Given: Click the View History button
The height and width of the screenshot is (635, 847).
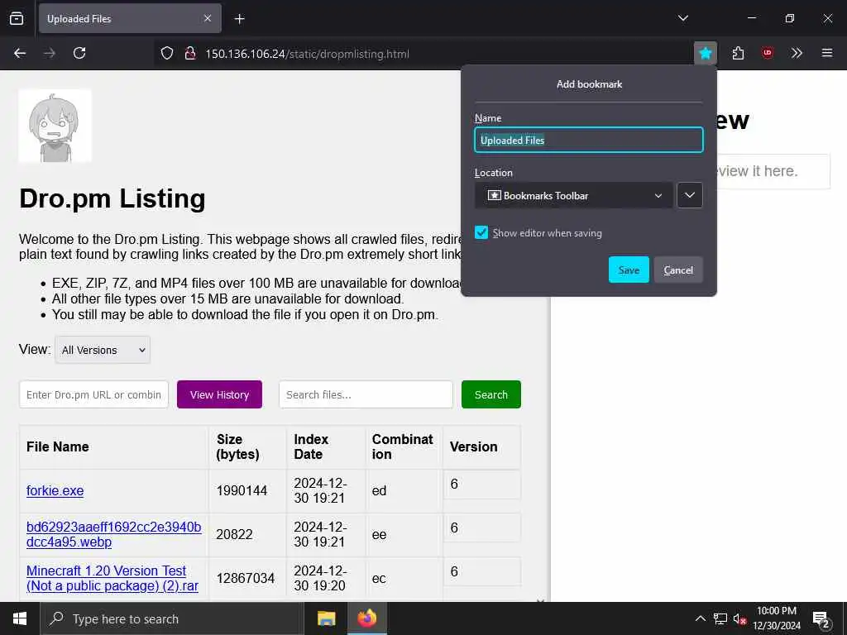Looking at the screenshot, I should pyautogui.click(x=219, y=394).
